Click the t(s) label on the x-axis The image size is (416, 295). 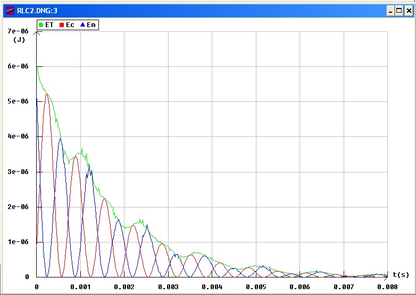pos(401,274)
